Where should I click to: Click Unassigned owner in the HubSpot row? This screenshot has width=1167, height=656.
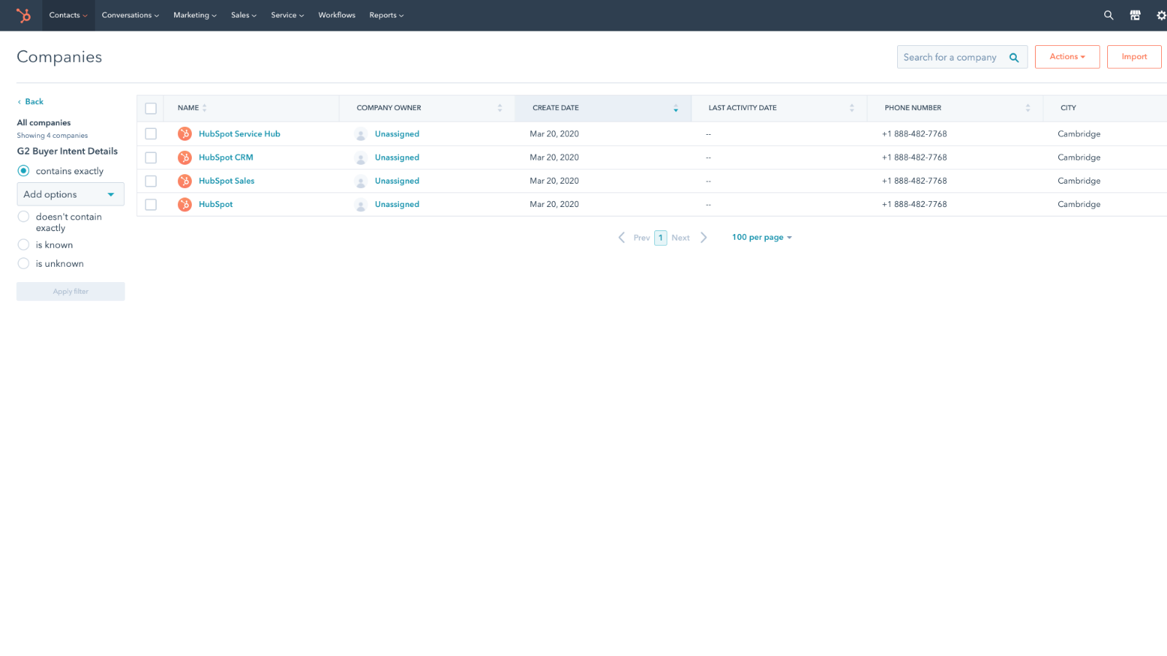click(397, 205)
